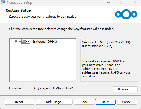Close the Nextcloud Setup window
This screenshot has width=141, height=109.
point(135,2)
